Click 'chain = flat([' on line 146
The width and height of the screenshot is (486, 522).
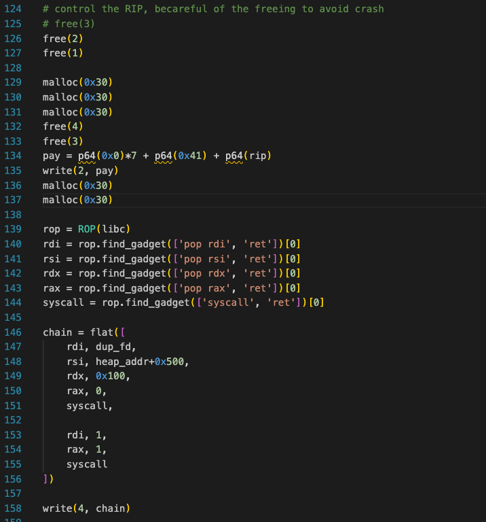83,332
